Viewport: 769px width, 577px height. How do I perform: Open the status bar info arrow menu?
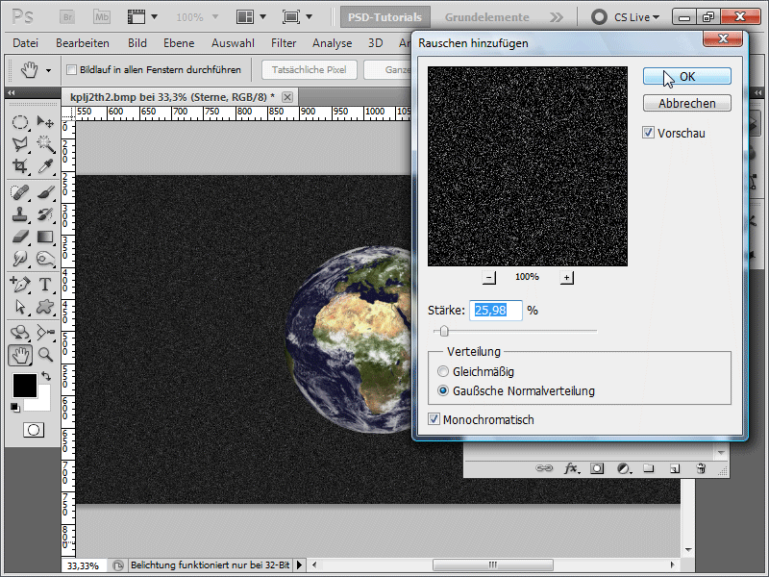299,565
